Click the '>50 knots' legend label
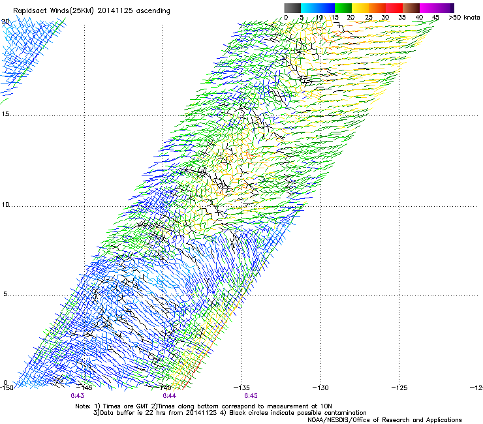This screenshot has width=483, height=424. 464,17
